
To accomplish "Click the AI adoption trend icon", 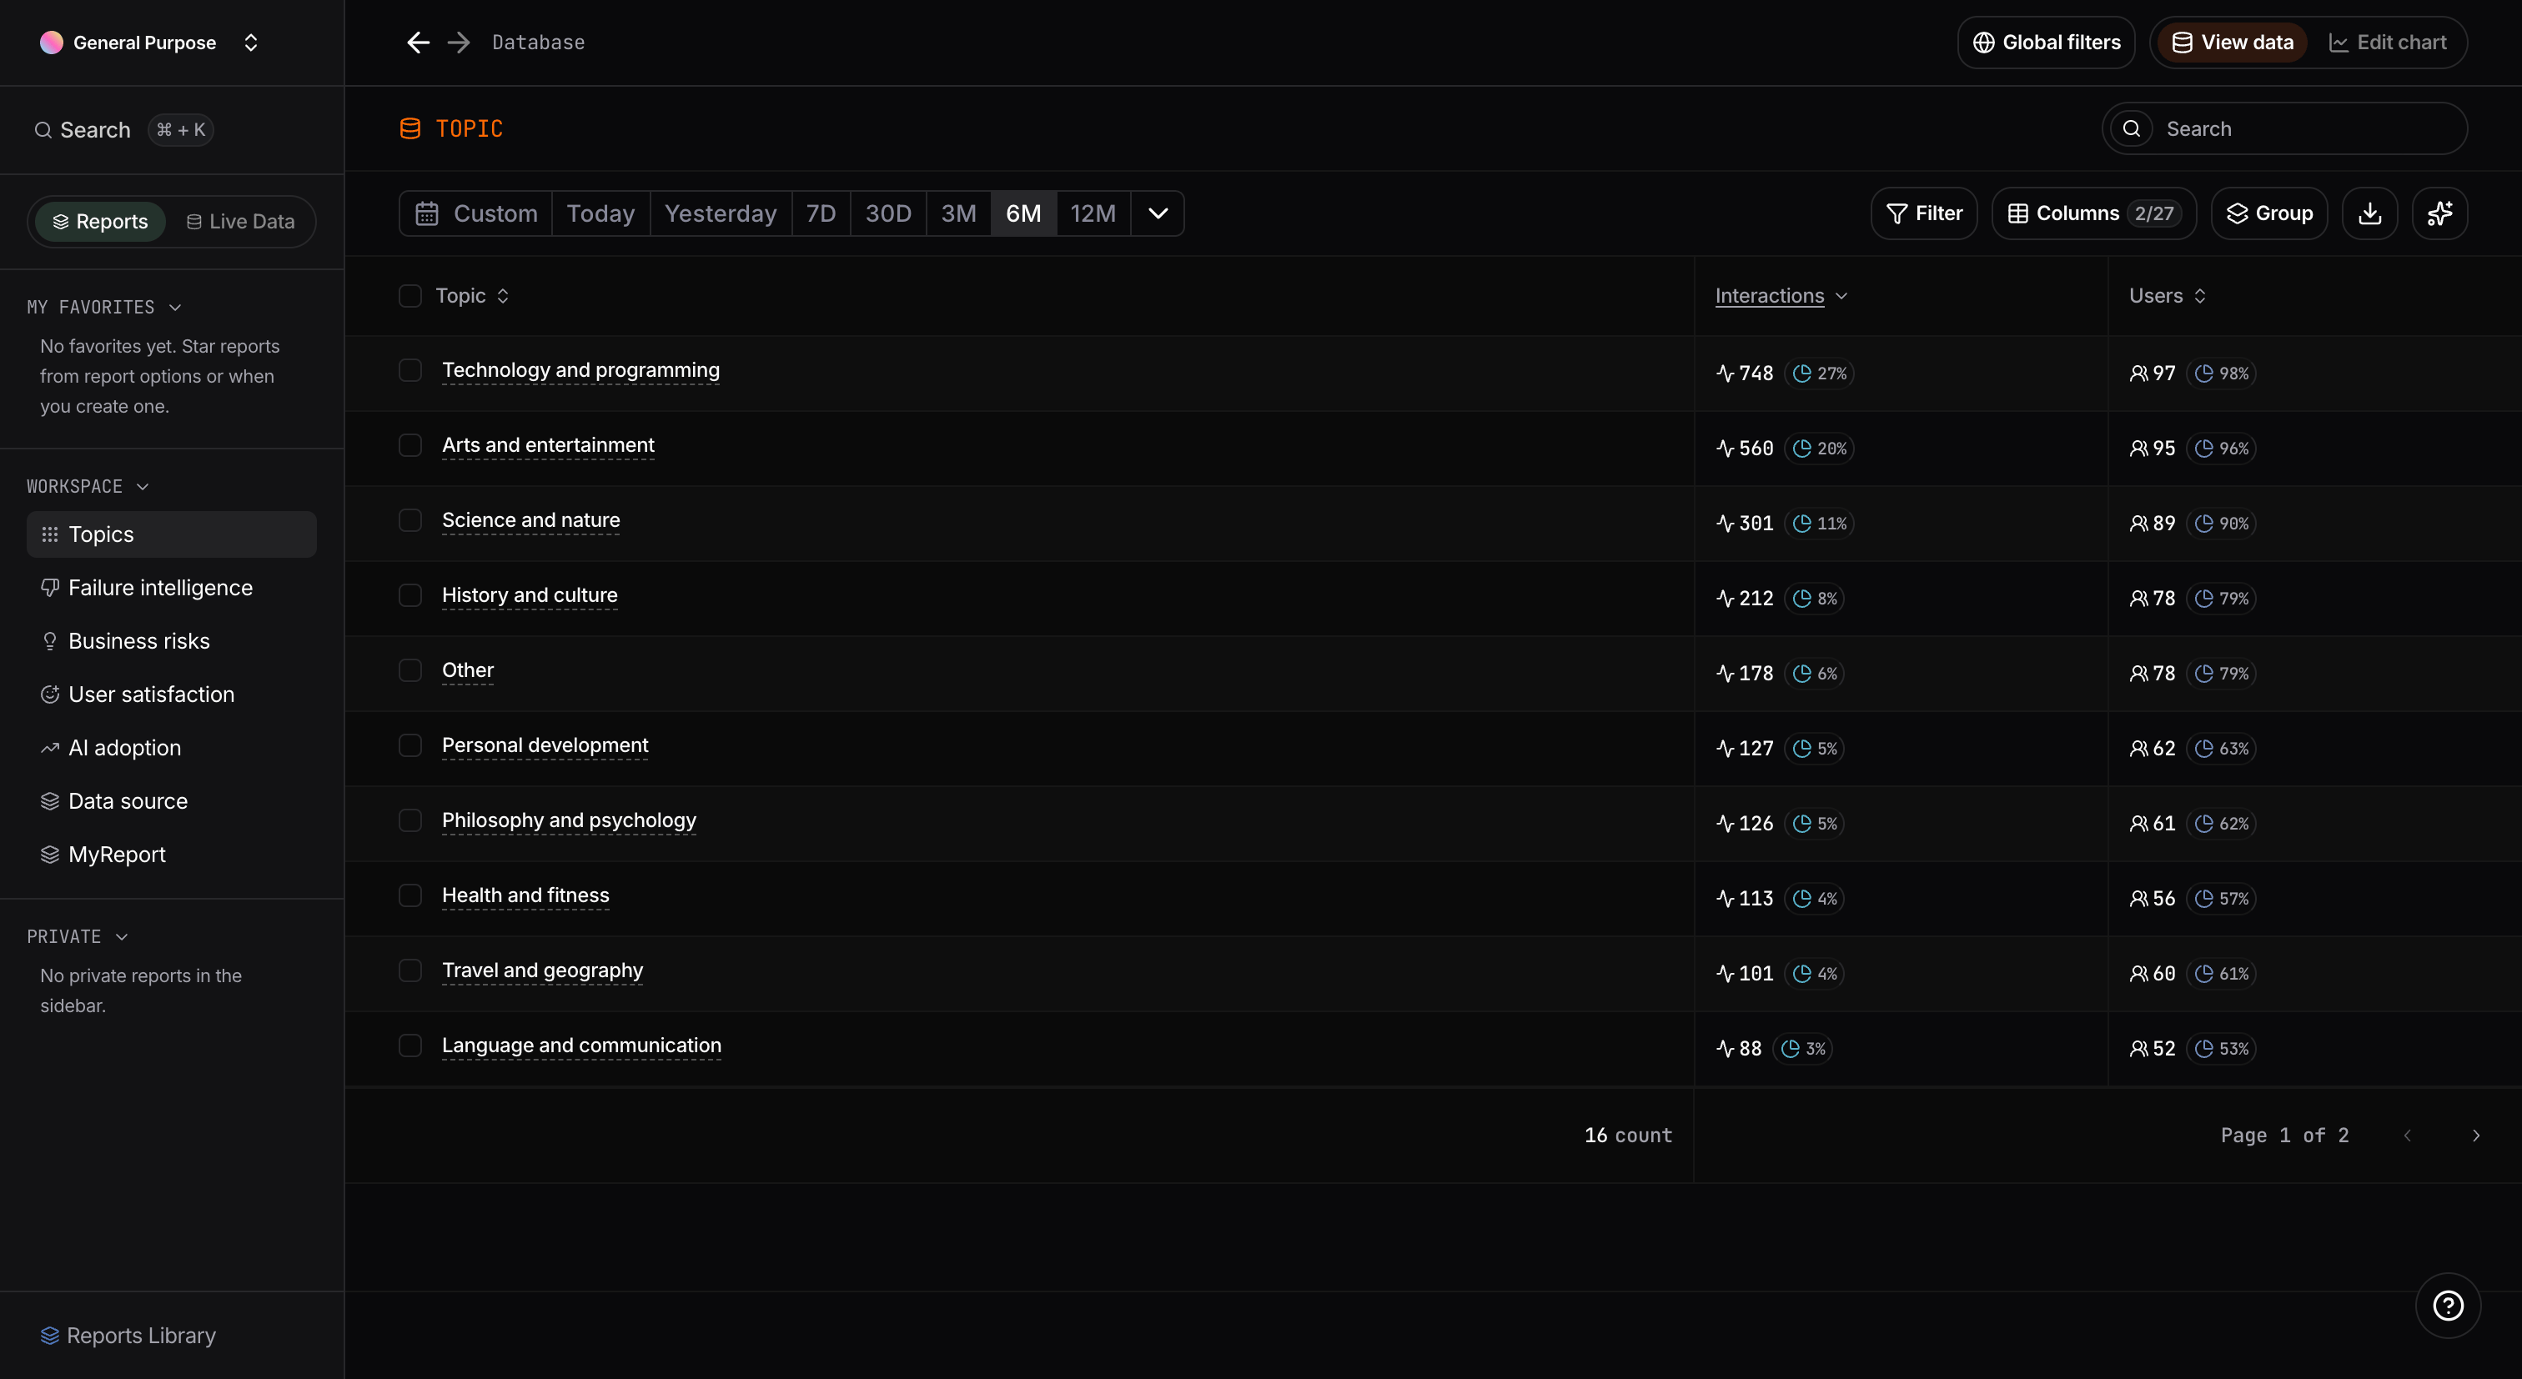I will pos(50,748).
